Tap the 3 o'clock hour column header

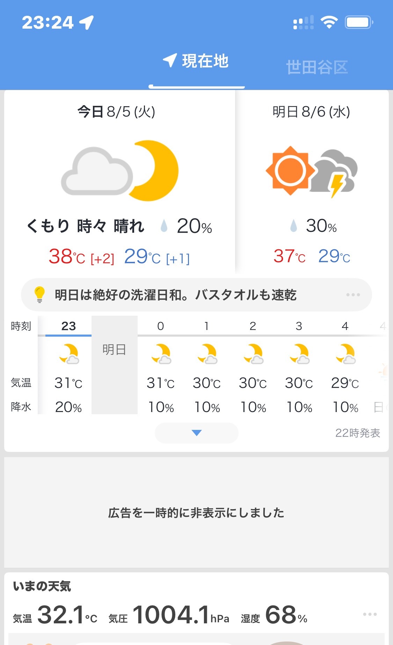click(299, 326)
